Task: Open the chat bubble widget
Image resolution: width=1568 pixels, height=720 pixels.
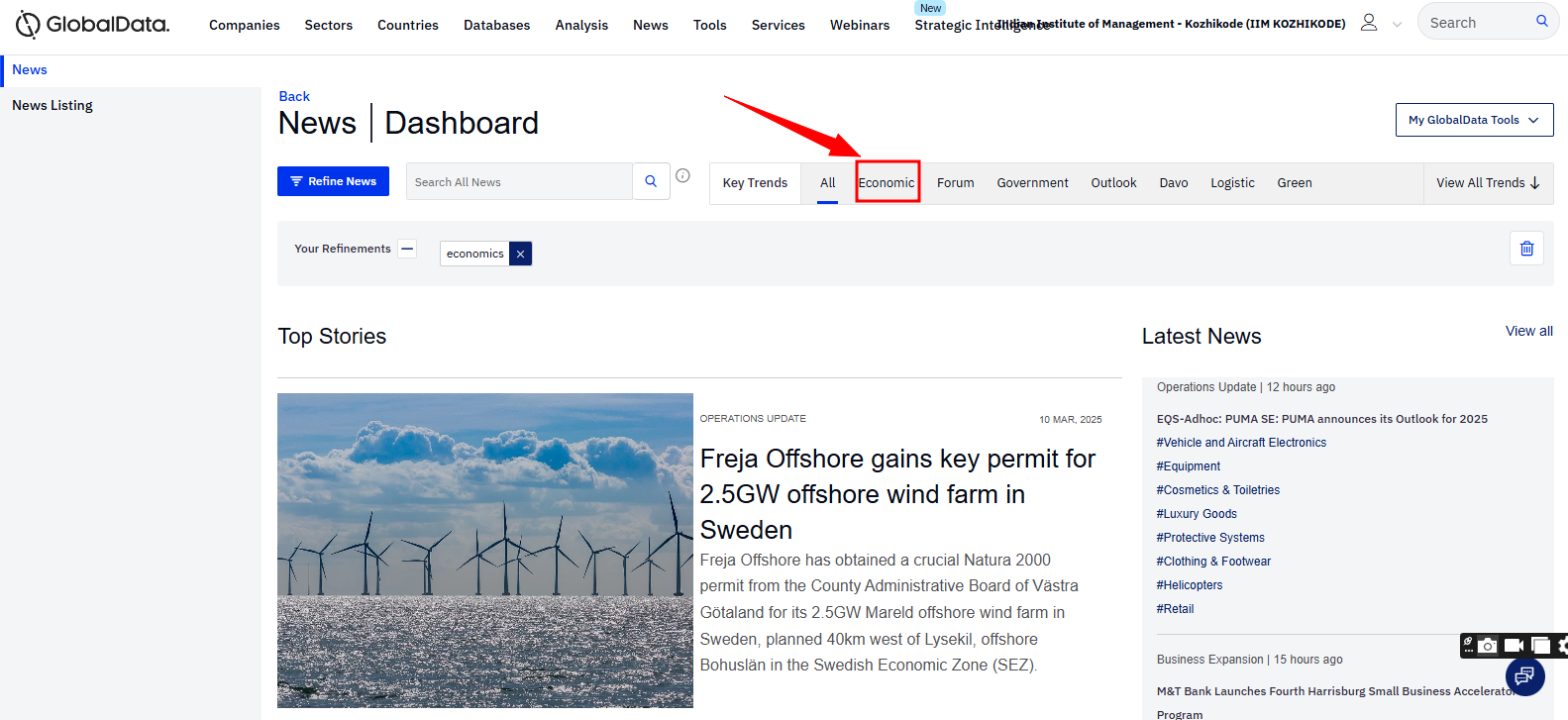Action: 1524,676
